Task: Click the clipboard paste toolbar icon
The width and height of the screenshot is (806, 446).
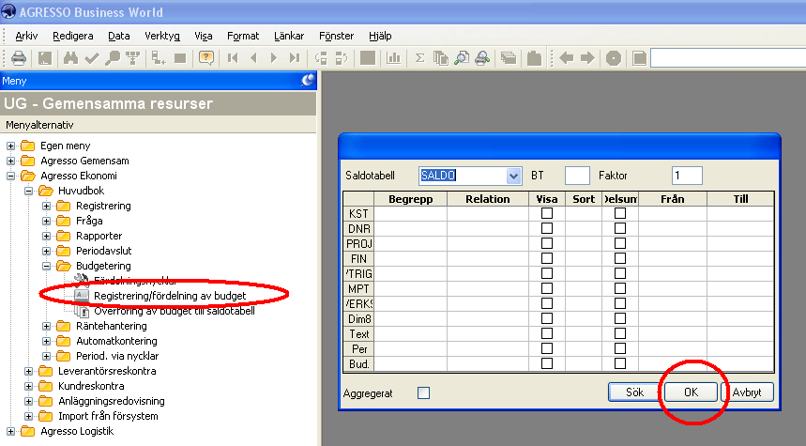Action: [x=534, y=58]
